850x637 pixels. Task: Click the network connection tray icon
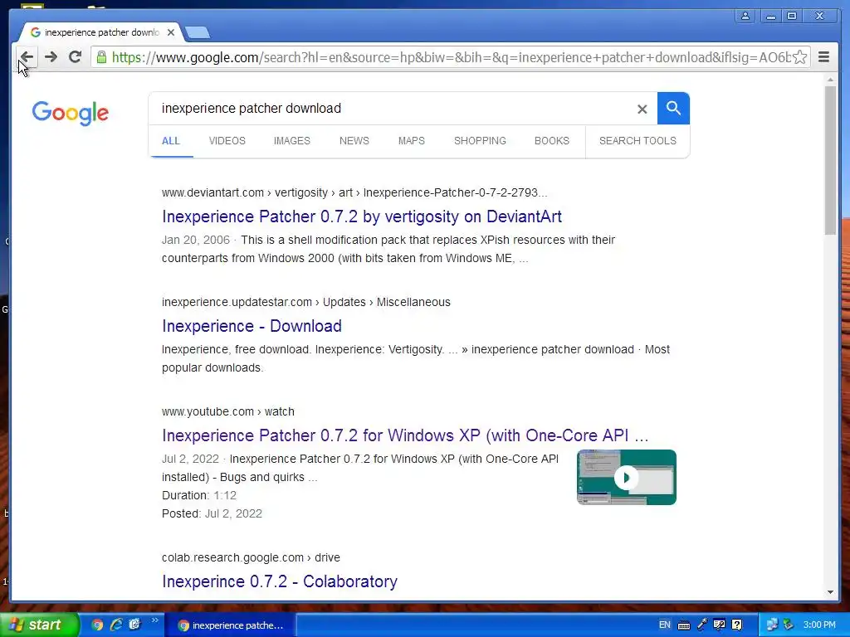click(x=772, y=625)
